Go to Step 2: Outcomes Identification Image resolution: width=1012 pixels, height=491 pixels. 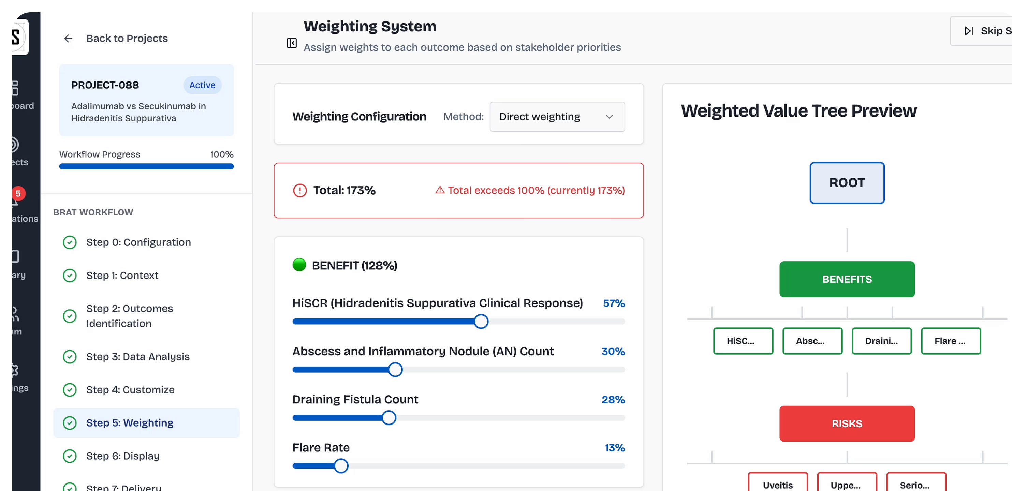(130, 316)
